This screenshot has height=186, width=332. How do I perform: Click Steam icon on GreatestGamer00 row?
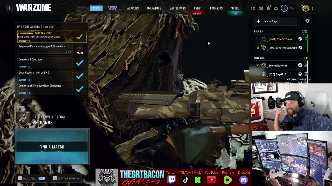pyautogui.click(x=300, y=48)
